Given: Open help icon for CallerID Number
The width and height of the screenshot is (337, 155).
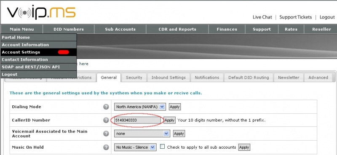Looking at the screenshot, I should tap(106, 120).
